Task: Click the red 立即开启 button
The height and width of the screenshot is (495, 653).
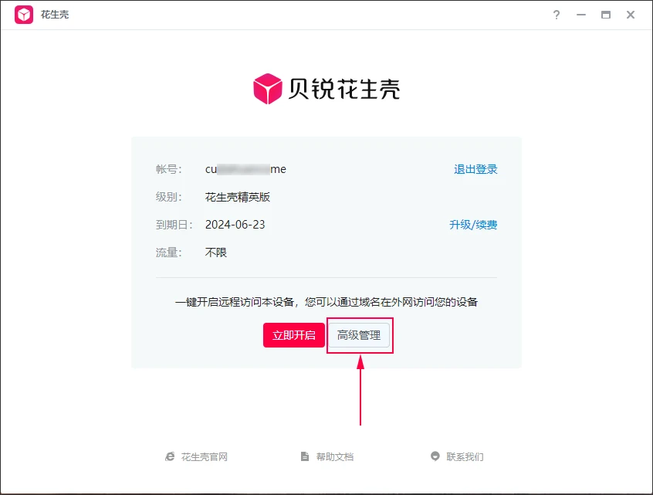Action: [x=293, y=335]
